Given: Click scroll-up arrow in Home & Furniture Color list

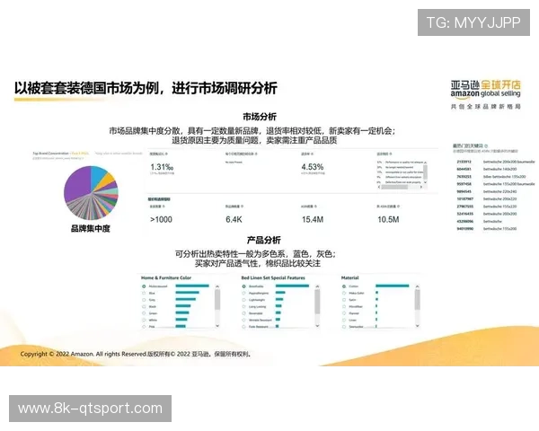Looking at the screenshot, I should pos(217,286).
